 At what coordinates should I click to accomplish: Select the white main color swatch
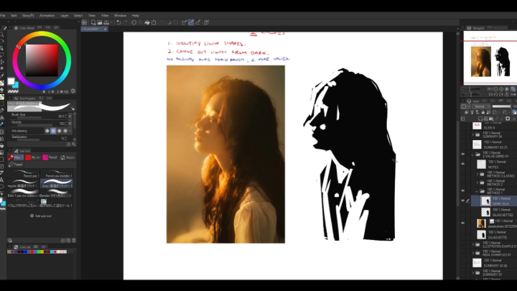pos(11,81)
